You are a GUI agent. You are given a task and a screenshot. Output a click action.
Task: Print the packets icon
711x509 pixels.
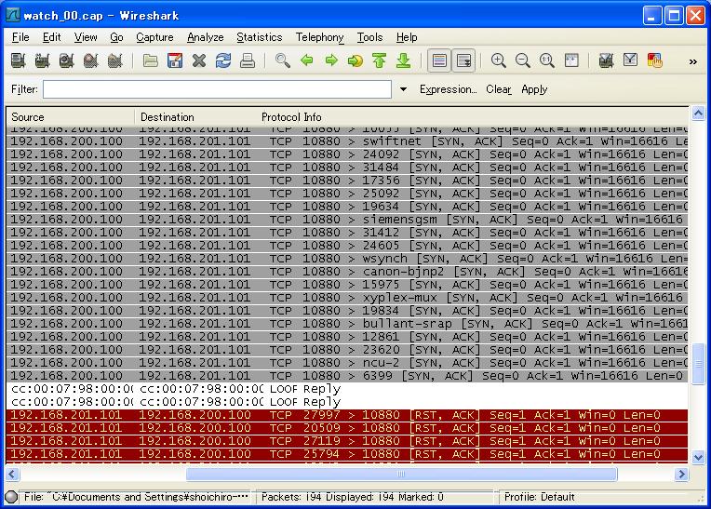click(x=248, y=60)
